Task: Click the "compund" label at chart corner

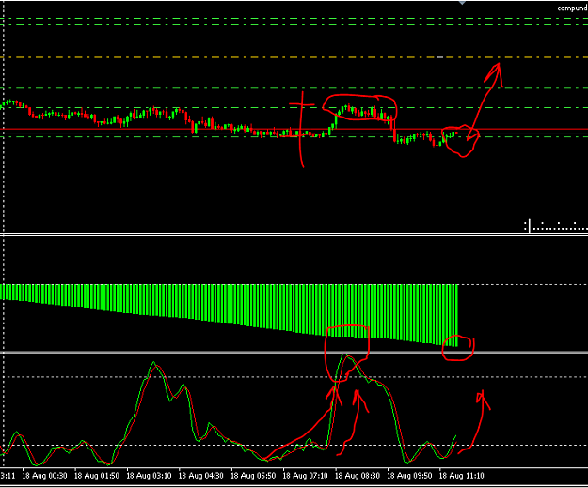Action: click(x=572, y=8)
